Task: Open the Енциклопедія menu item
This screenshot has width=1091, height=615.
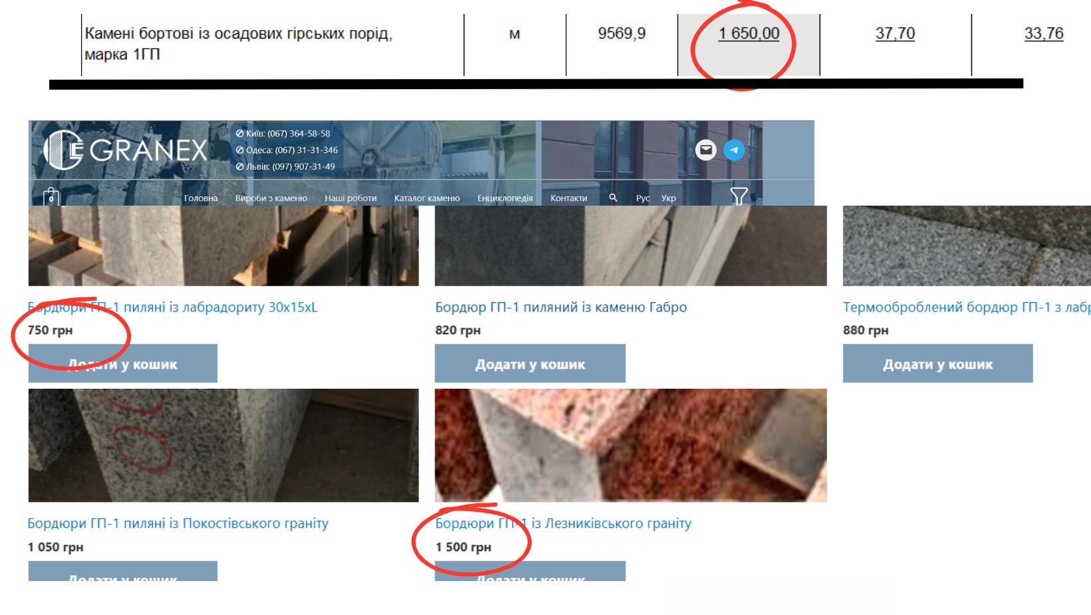Action: click(505, 198)
